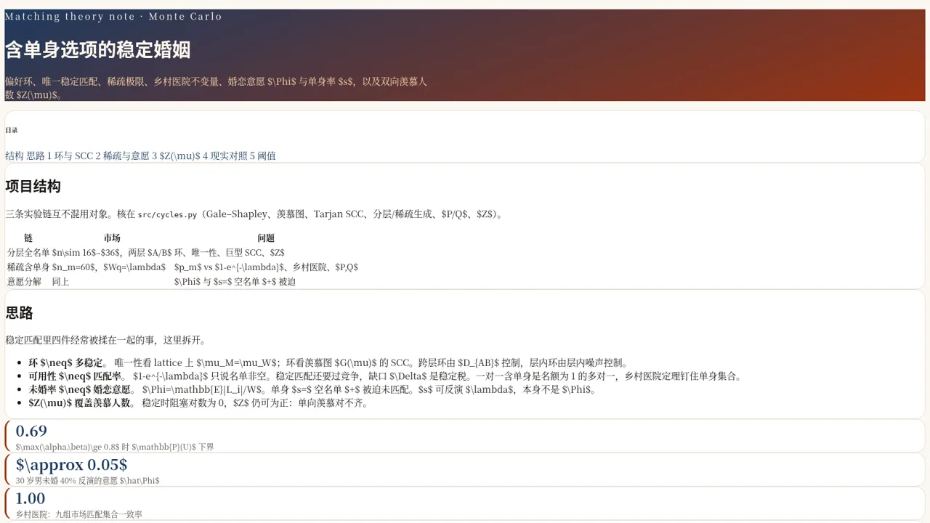Select the 'Matching theory note · Monte Carlo' header text
930x523 pixels.
(113, 16)
